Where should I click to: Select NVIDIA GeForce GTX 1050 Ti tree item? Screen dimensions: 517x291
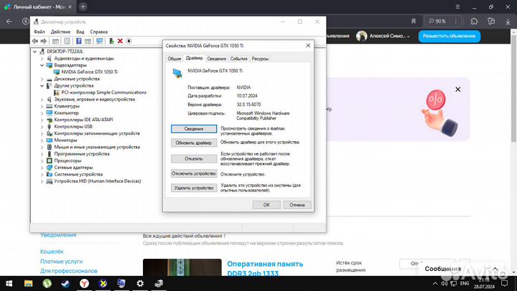(x=89, y=72)
